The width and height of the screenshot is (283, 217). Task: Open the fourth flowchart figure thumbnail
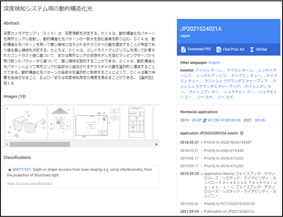[136, 122]
